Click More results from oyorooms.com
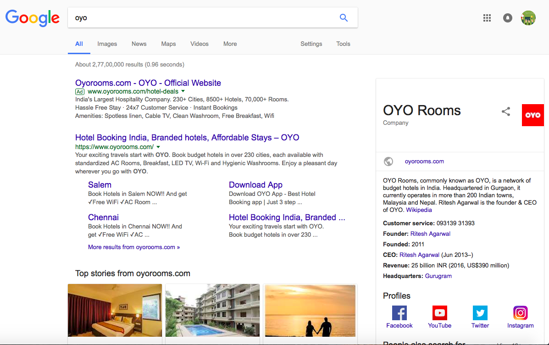 coord(134,247)
